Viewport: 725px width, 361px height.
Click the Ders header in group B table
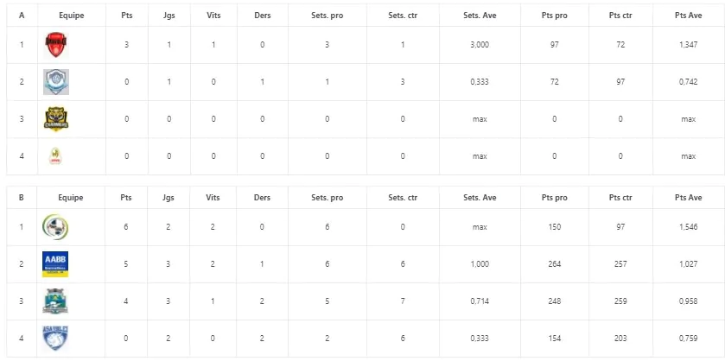262,198
